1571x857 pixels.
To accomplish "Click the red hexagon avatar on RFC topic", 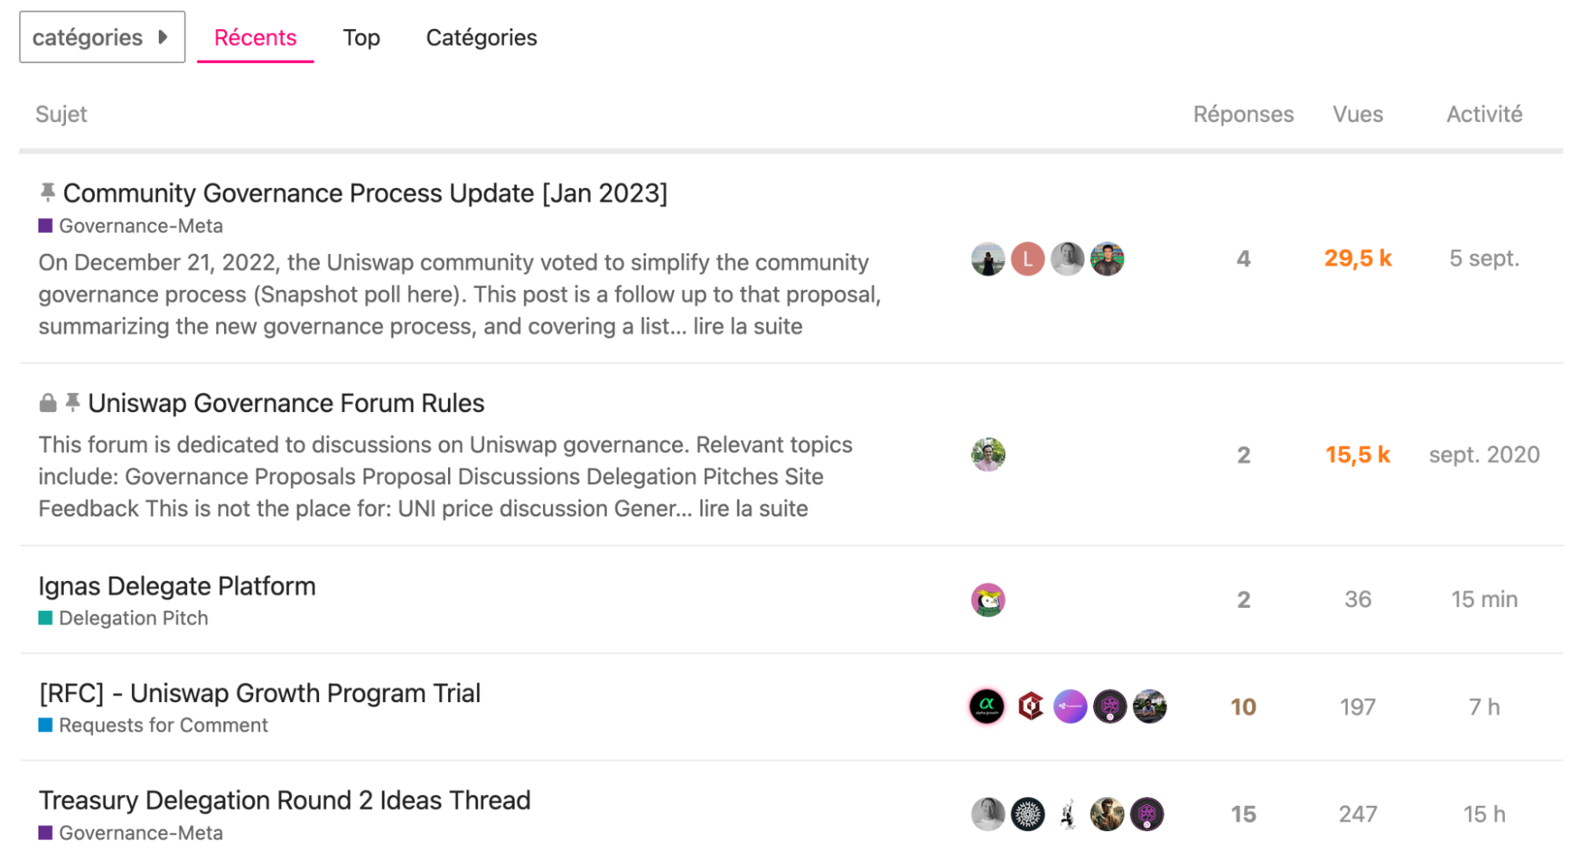I will [x=1030, y=706].
